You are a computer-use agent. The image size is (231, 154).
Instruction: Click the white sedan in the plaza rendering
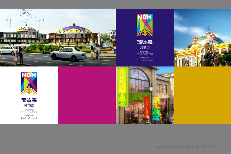pos(67,53)
